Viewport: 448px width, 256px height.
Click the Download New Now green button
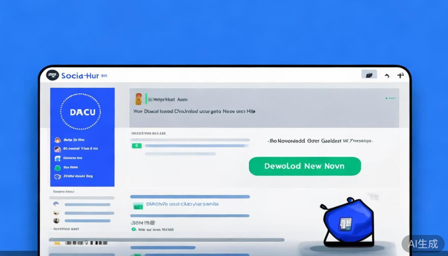pyautogui.click(x=305, y=166)
